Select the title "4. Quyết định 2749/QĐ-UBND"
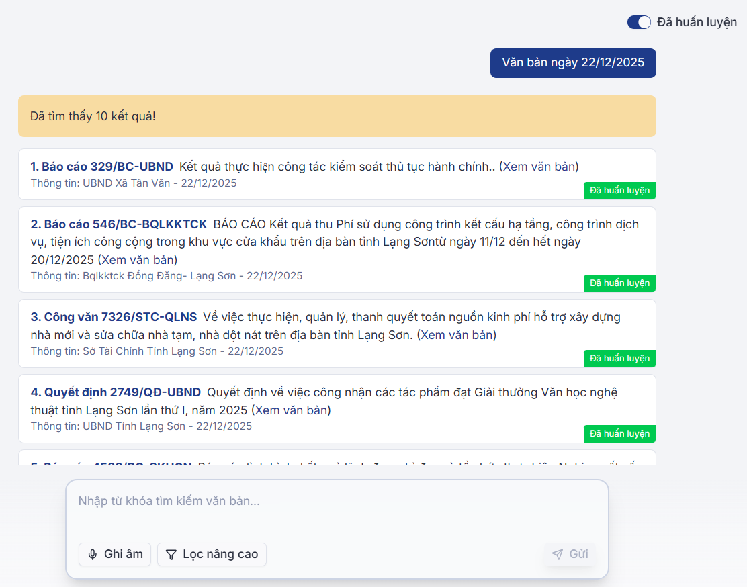This screenshot has width=747, height=587. pyautogui.click(x=116, y=392)
